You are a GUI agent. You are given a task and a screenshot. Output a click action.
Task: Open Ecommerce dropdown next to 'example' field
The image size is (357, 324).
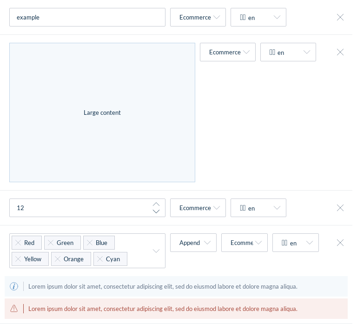click(x=198, y=17)
